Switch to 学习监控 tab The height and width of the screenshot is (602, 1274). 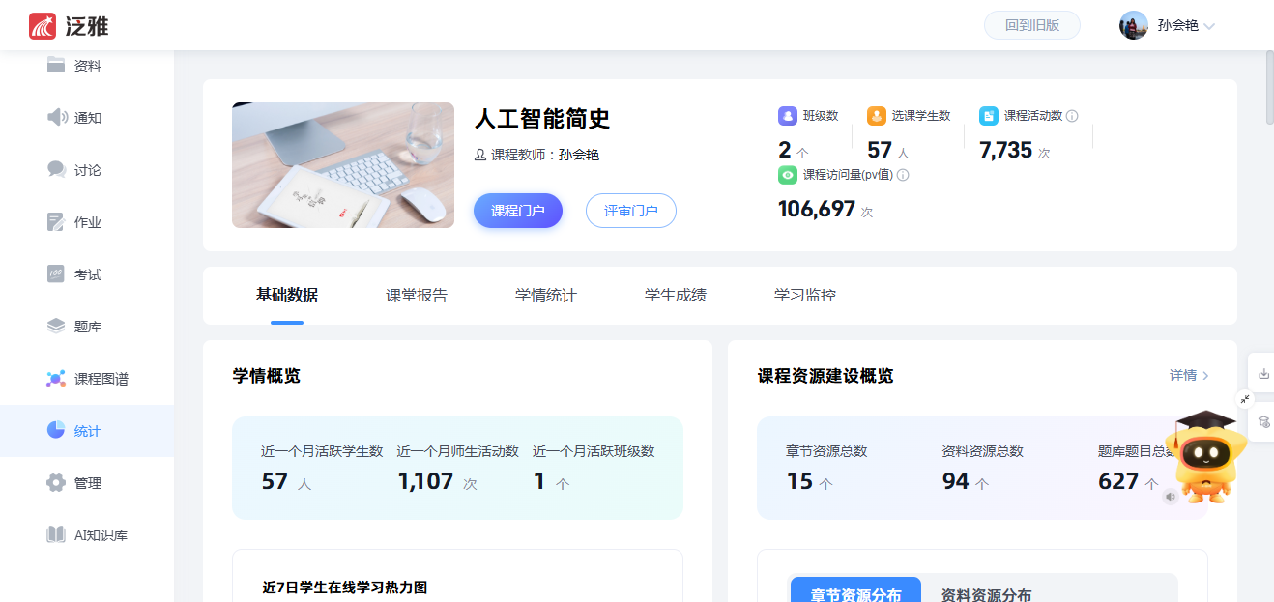pyautogui.click(x=805, y=296)
